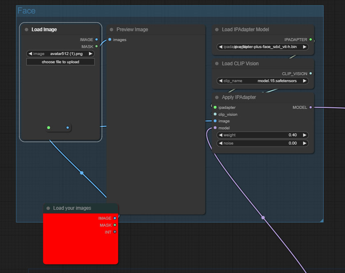Screen dimensions: 345x273
Task: Collapse the red Load your images node
Action: click(48, 208)
